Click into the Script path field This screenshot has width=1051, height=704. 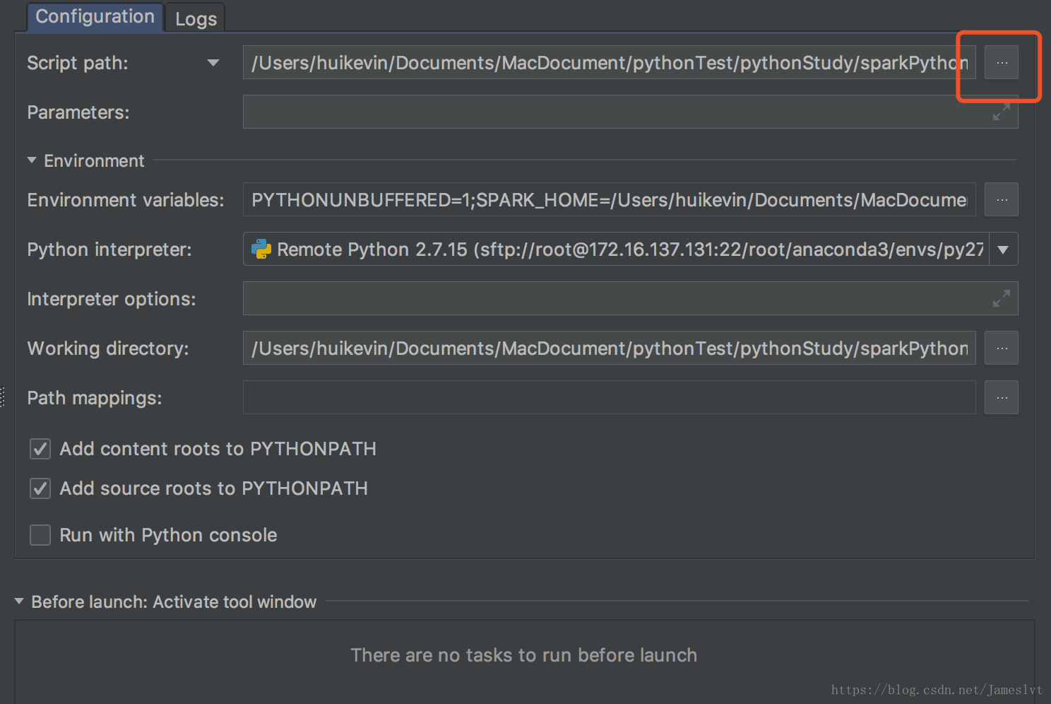click(609, 62)
